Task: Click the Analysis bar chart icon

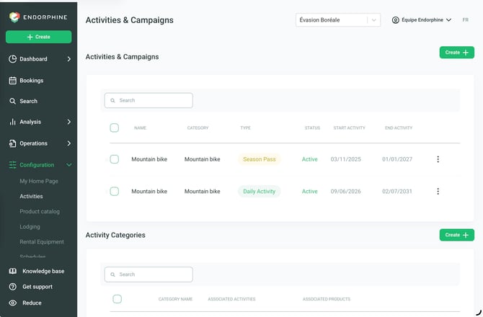Action: [12, 122]
